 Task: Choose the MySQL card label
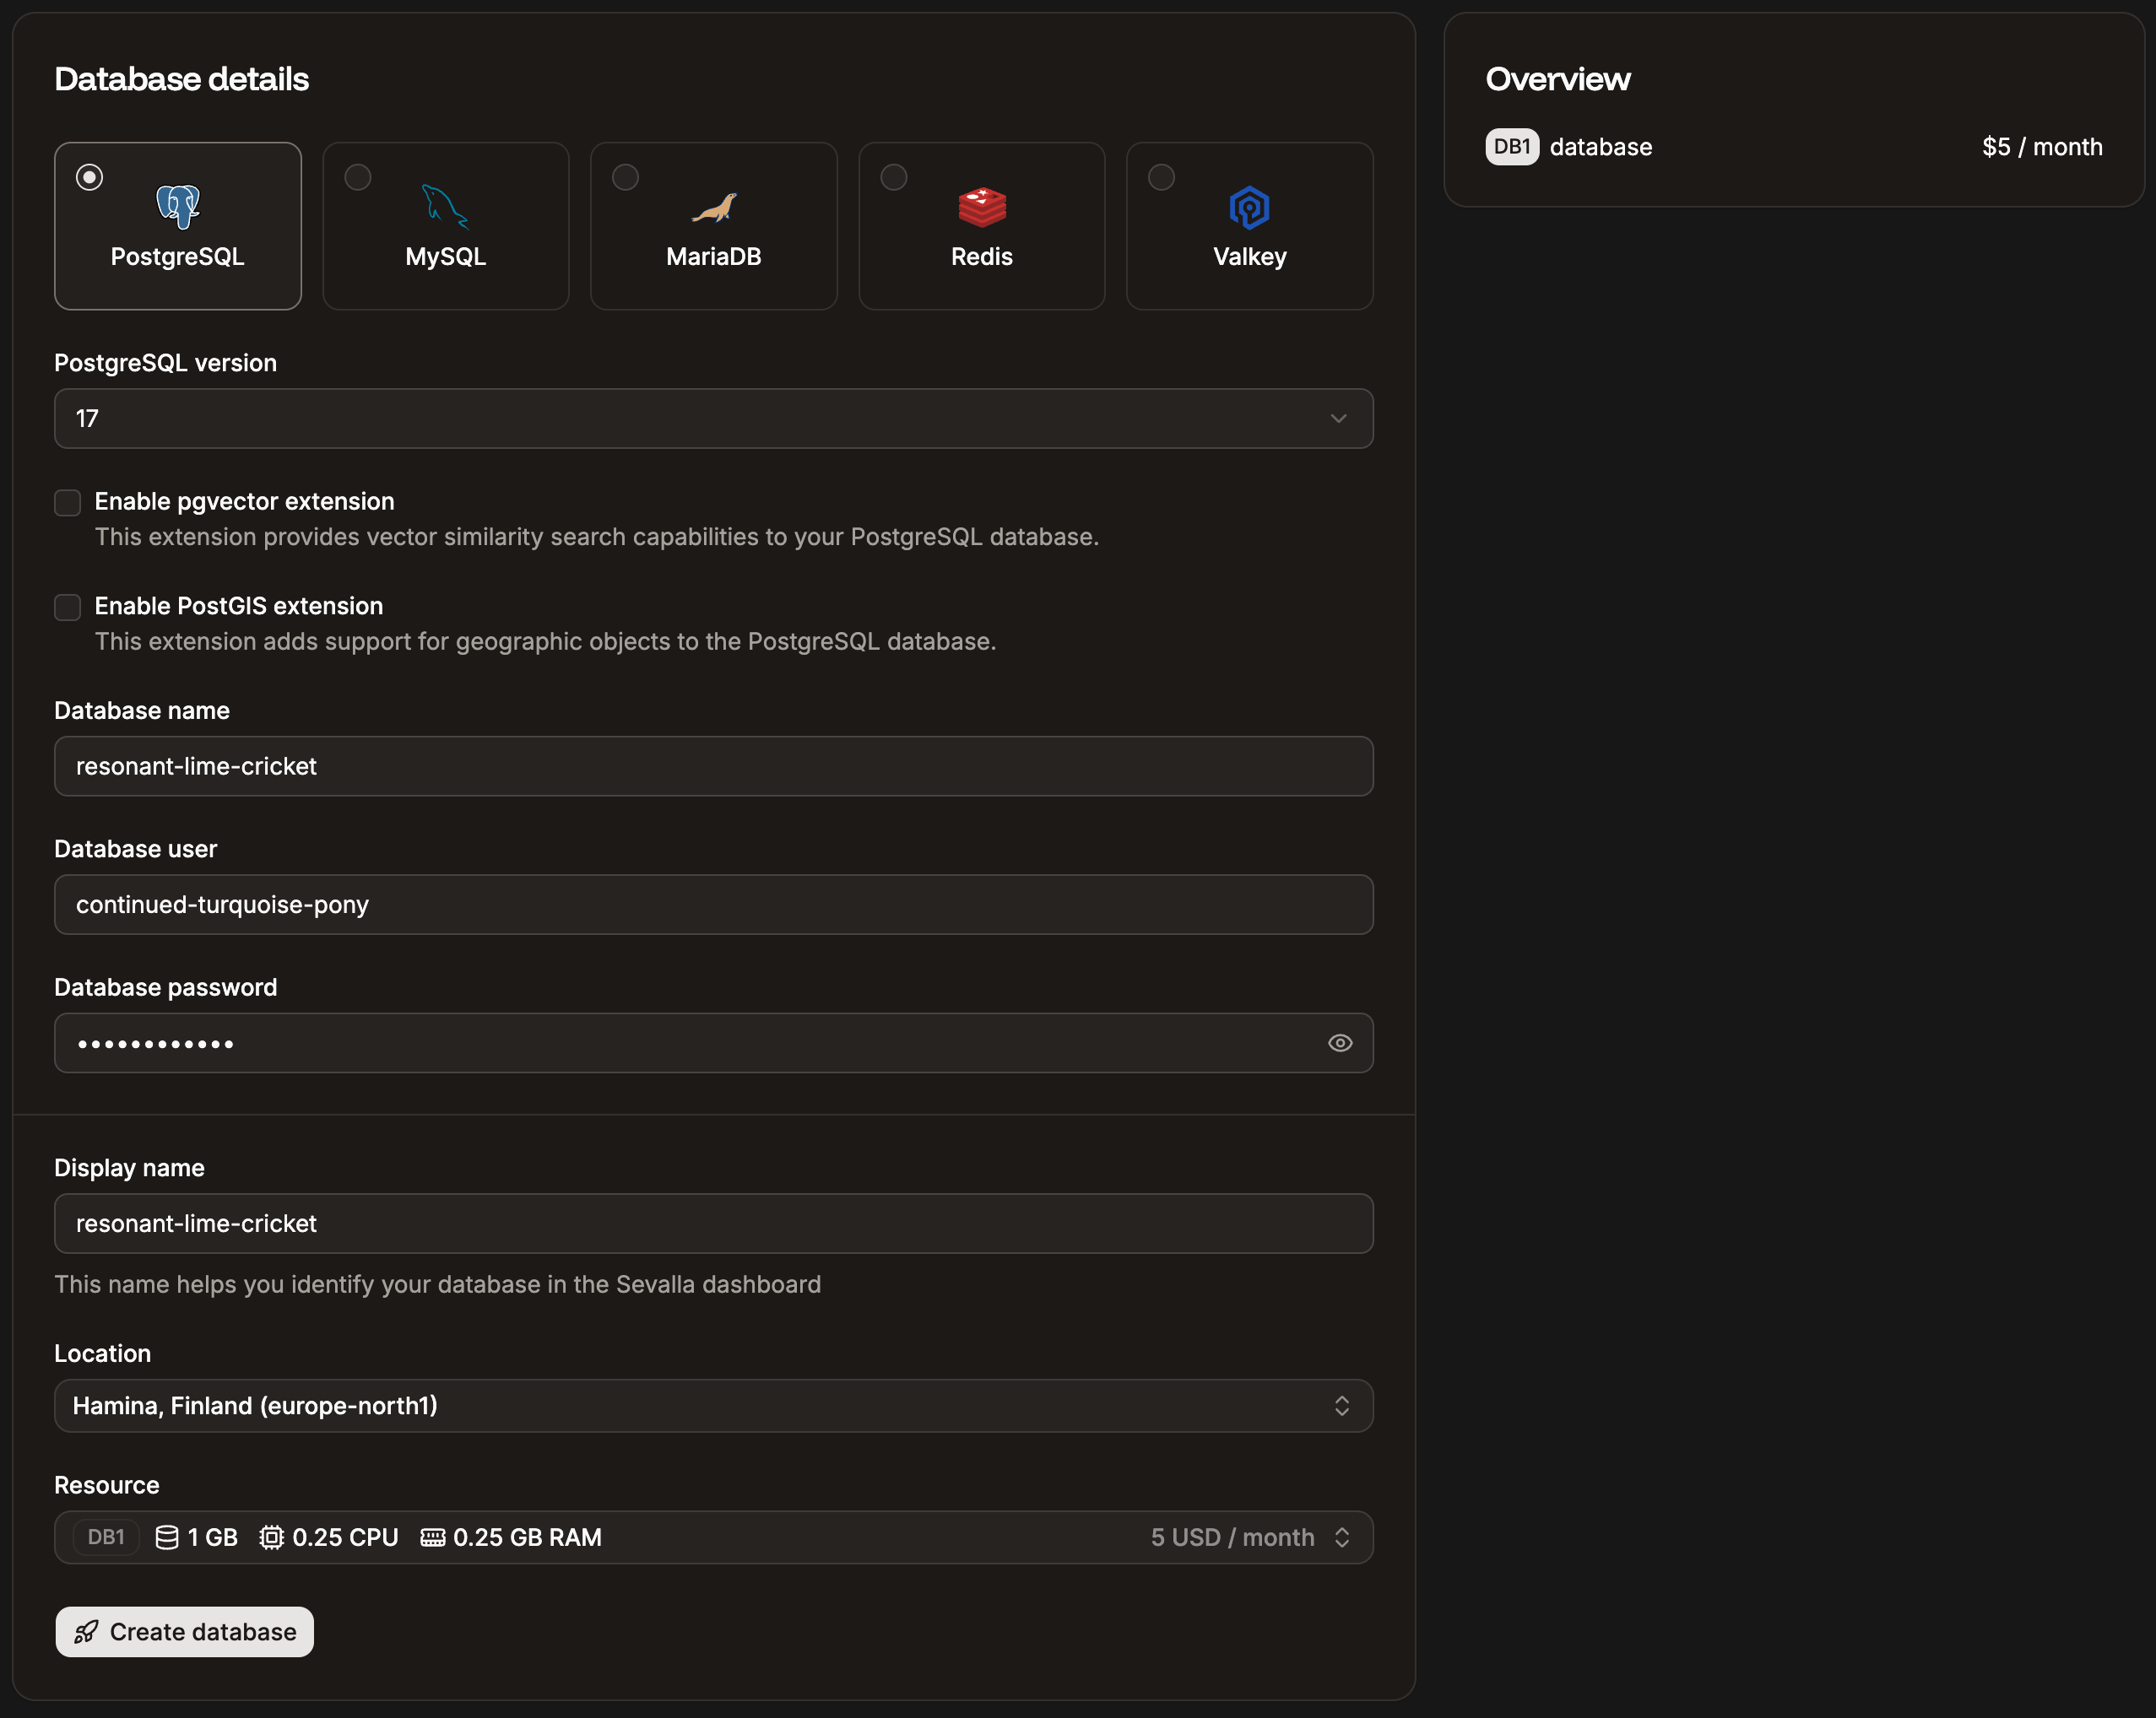[x=445, y=257]
